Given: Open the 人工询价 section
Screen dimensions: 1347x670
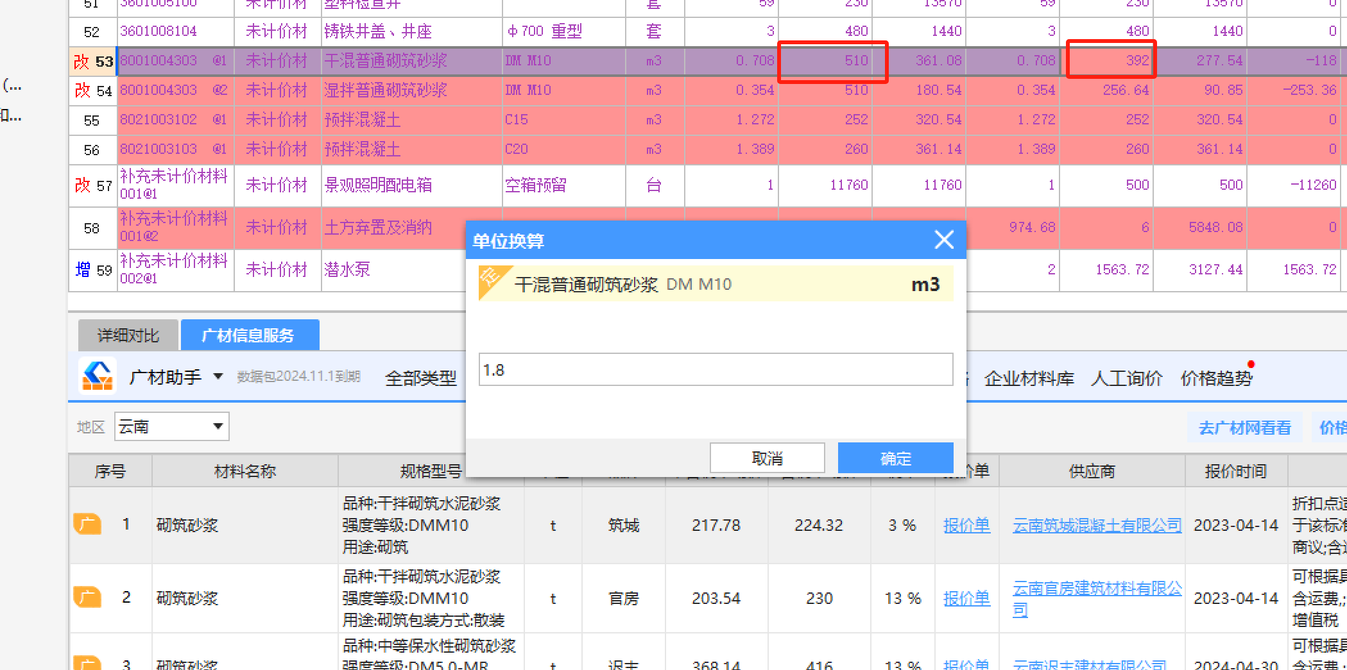Looking at the screenshot, I should (1127, 378).
